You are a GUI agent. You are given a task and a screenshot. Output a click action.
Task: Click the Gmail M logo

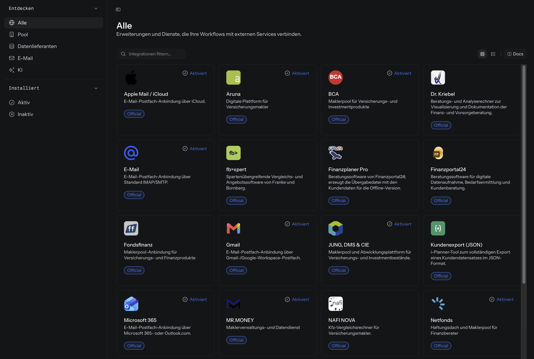tap(233, 228)
